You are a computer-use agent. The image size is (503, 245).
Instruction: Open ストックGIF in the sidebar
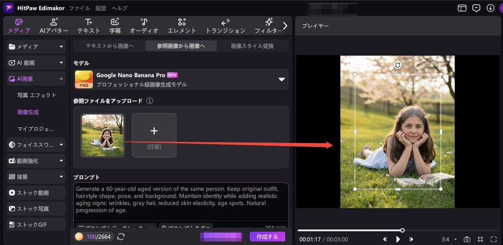click(x=36, y=225)
